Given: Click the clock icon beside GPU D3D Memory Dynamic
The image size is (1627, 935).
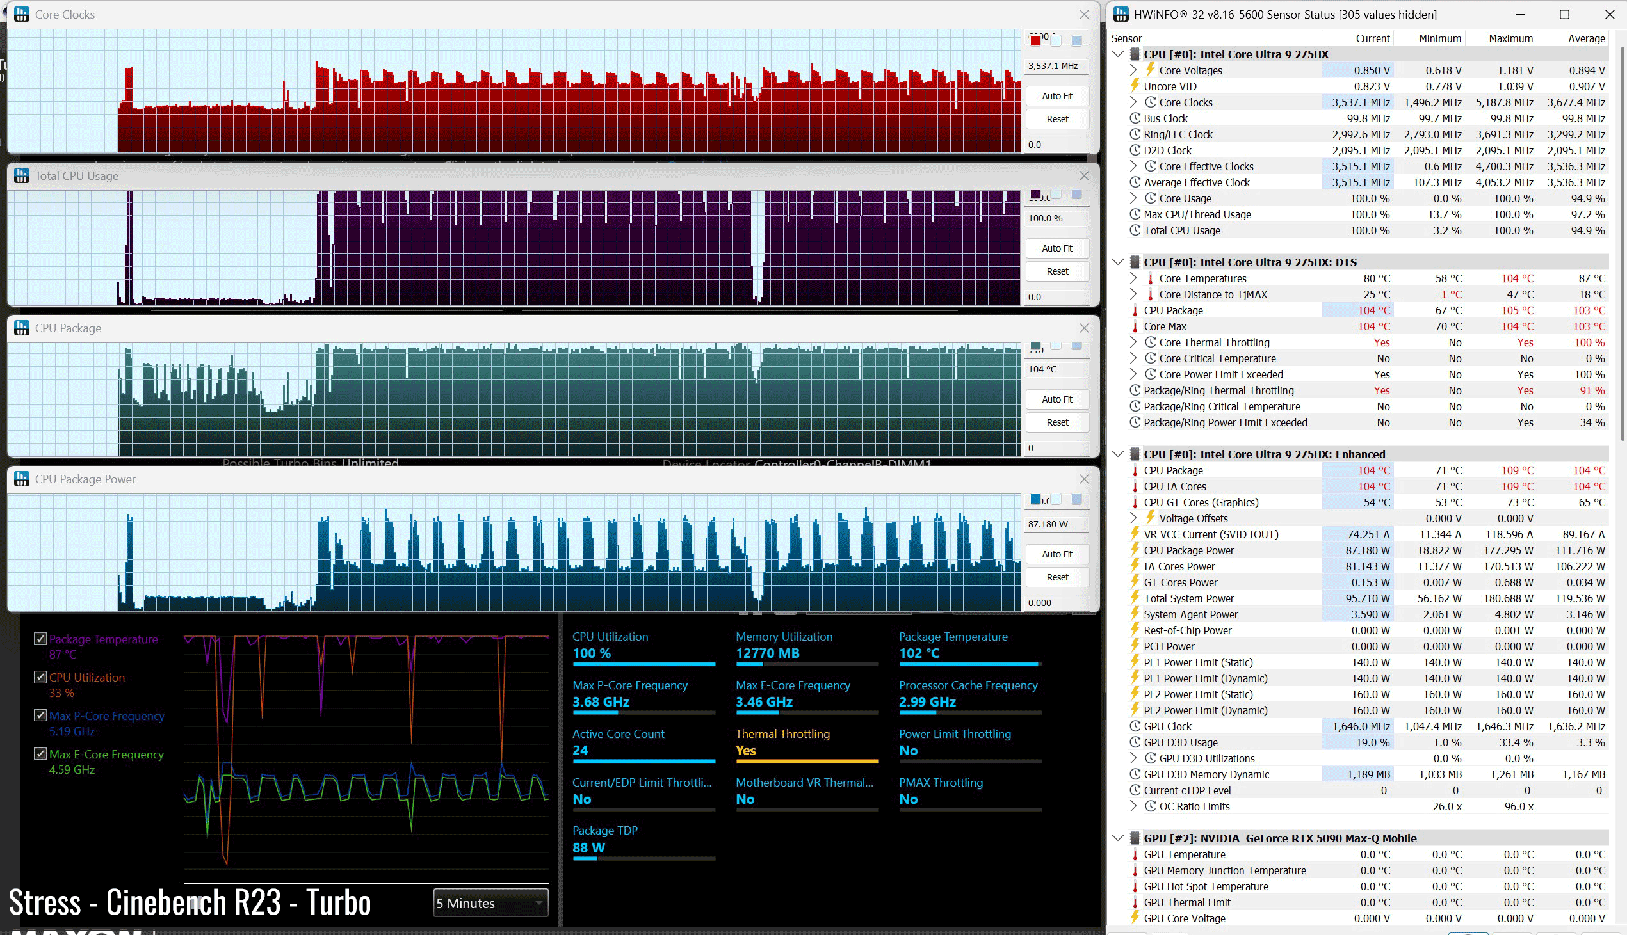Looking at the screenshot, I should (x=1135, y=774).
